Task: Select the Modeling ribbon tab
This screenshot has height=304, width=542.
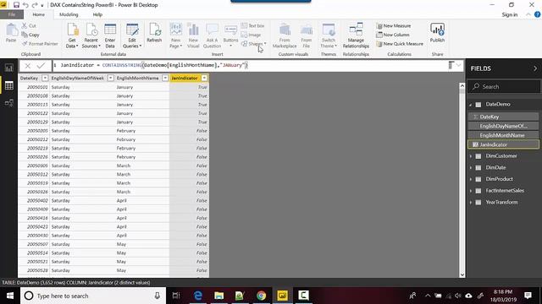Action: tap(69, 14)
